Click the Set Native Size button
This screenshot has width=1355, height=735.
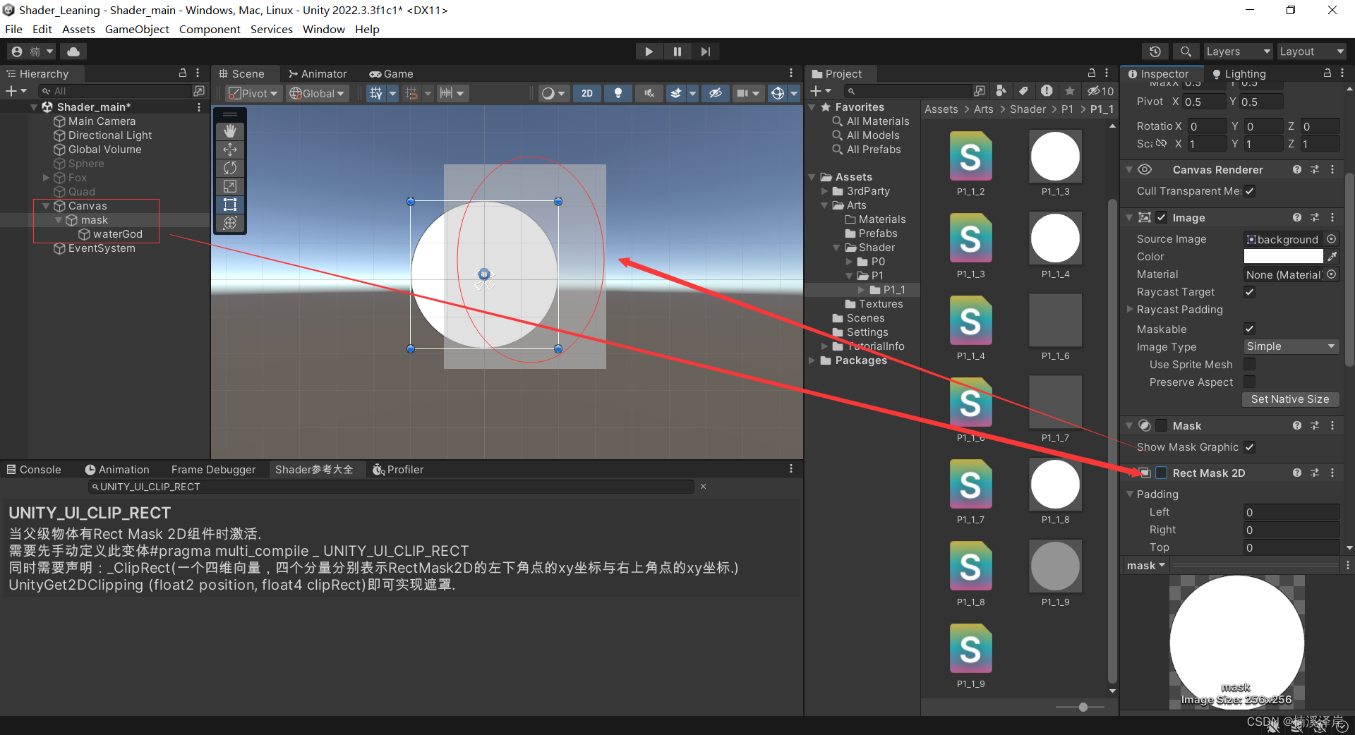(x=1291, y=399)
